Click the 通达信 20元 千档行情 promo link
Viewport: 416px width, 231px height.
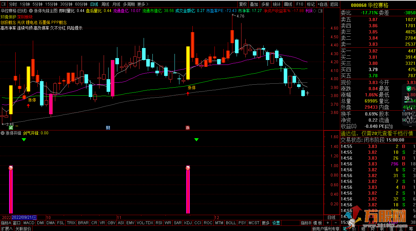click(x=377, y=133)
